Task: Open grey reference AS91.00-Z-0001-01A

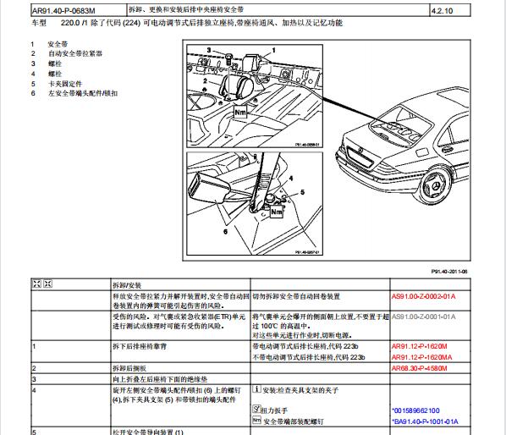Action: point(423,317)
